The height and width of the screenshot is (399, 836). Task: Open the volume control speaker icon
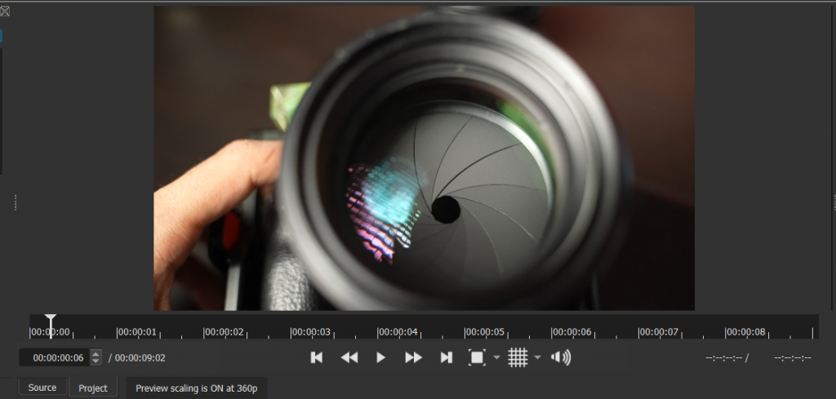(x=560, y=357)
